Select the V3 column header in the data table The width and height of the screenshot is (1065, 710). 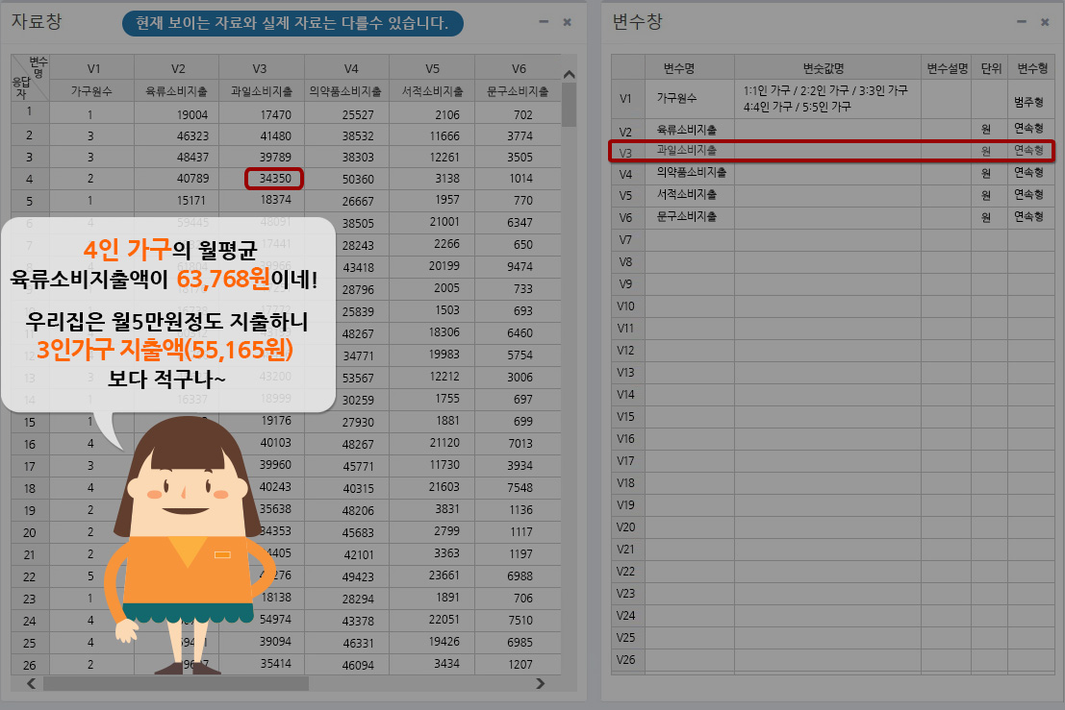261,68
